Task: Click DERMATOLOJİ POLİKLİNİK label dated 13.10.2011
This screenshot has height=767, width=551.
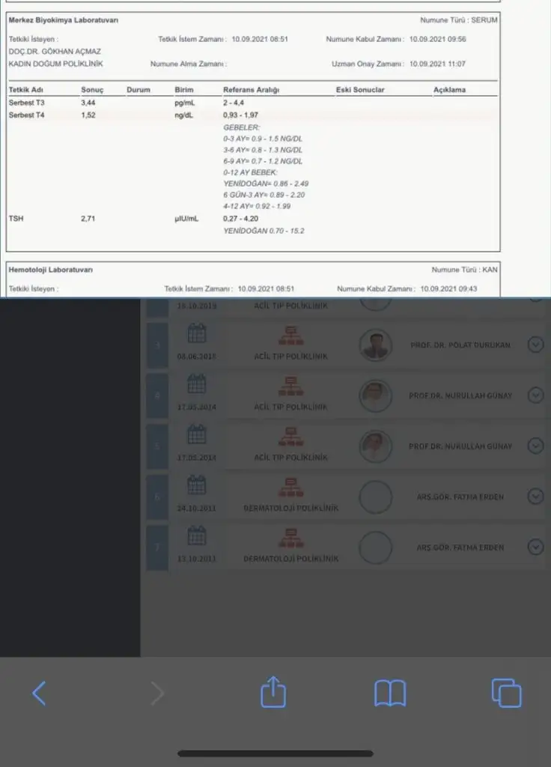Action: click(290, 559)
